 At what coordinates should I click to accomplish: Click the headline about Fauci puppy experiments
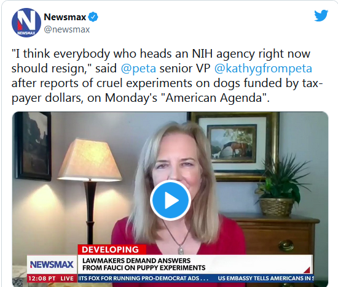[144, 264]
